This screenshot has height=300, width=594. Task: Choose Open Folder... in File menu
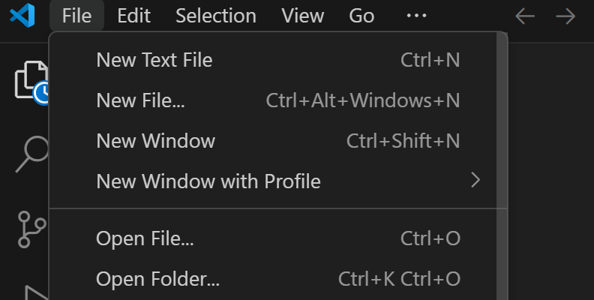coord(158,280)
